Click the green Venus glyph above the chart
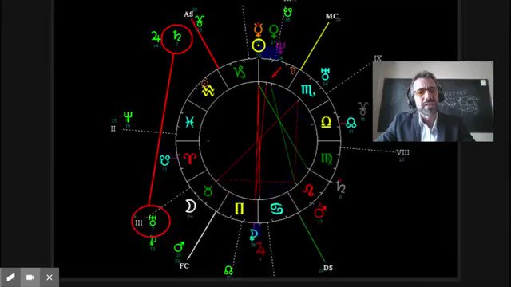 pyautogui.click(x=274, y=32)
